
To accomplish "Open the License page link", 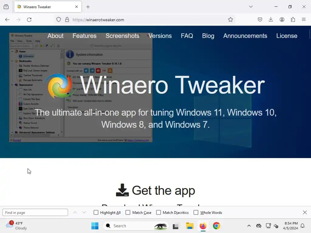I will [x=287, y=36].
